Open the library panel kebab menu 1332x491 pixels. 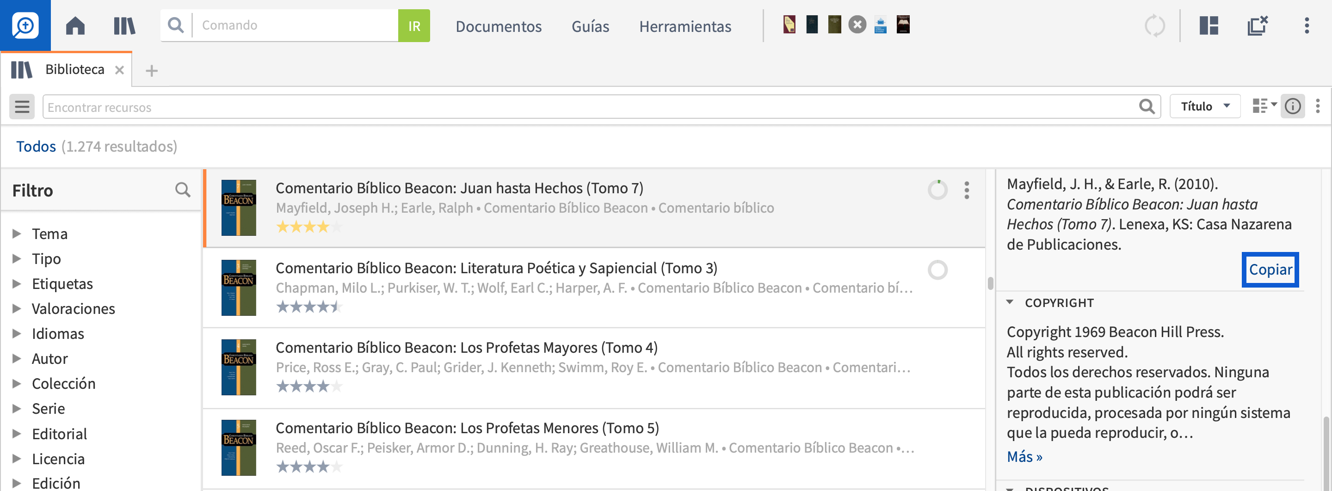click(x=1318, y=106)
